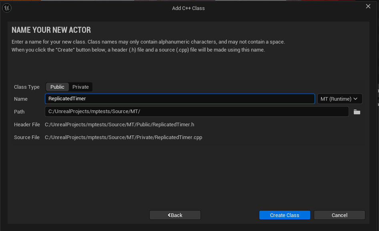379x231 pixels.
Task: Click the NAME YOUR NEW ACTOR heading
Action: (51, 30)
